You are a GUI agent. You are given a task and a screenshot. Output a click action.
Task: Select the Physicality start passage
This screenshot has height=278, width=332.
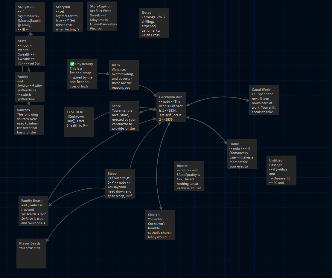click(x=82, y=74)
